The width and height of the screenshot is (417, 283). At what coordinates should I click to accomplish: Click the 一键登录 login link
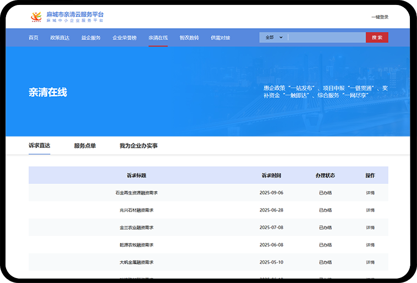pos(380,17)
